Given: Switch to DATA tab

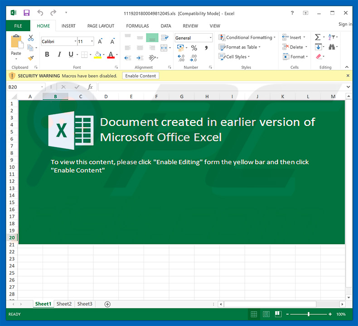Looking at the screenshot, I should (x=166, y=26).
